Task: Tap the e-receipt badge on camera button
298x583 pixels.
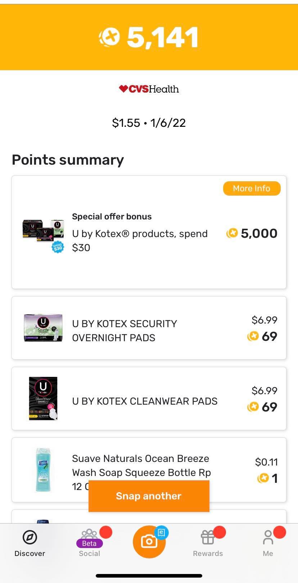Action: click(162, 532)
